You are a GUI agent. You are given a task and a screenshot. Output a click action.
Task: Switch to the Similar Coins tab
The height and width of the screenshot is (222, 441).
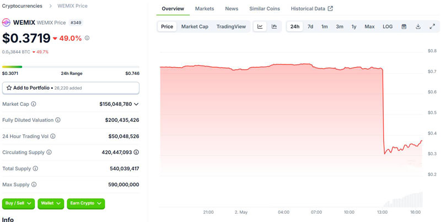pyautogui.click(x=265, y=9)
